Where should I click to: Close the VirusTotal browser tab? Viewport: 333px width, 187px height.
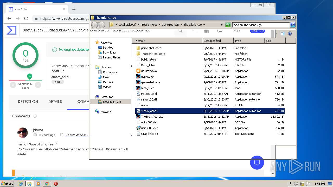point(64,9)
